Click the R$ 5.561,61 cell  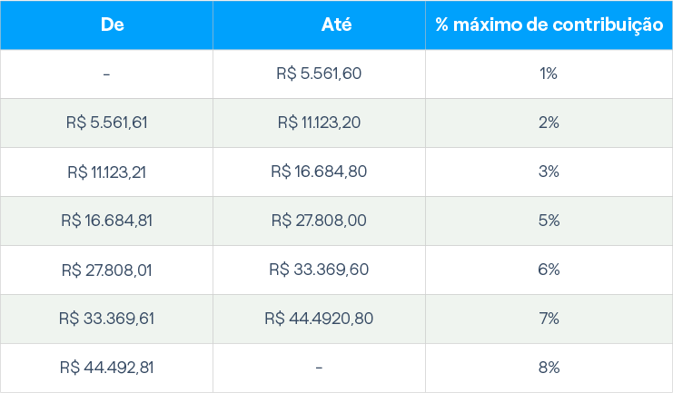point(107,123)
